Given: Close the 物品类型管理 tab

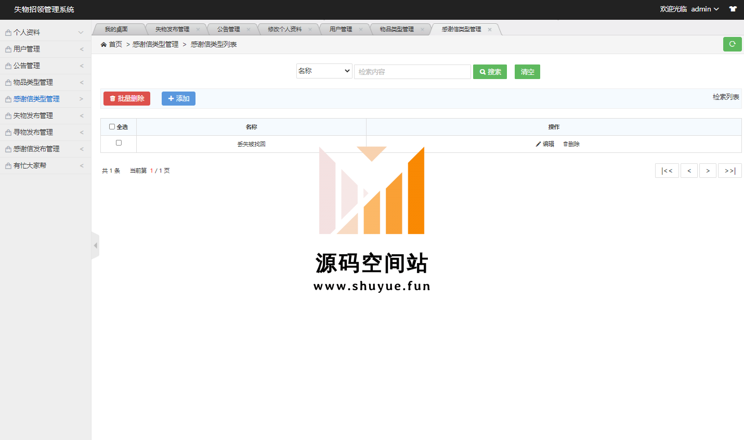Looking at the screenshot, I should (422, 30).
